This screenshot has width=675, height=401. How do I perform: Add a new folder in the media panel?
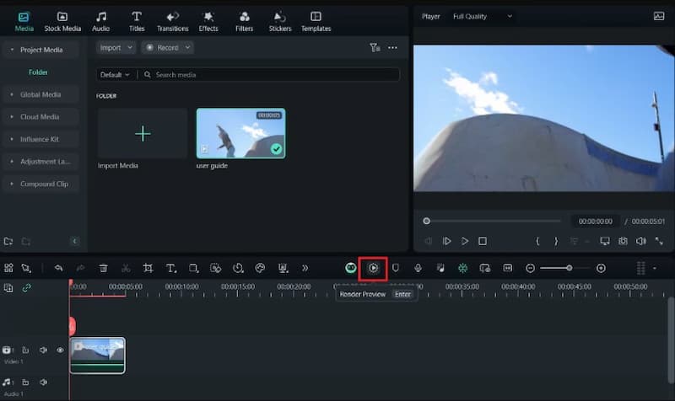(x=8, y=241)
